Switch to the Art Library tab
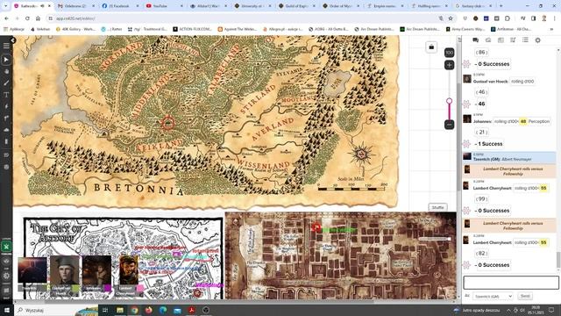The height and width of the screenshot is (316, 561). pos(488,40)
